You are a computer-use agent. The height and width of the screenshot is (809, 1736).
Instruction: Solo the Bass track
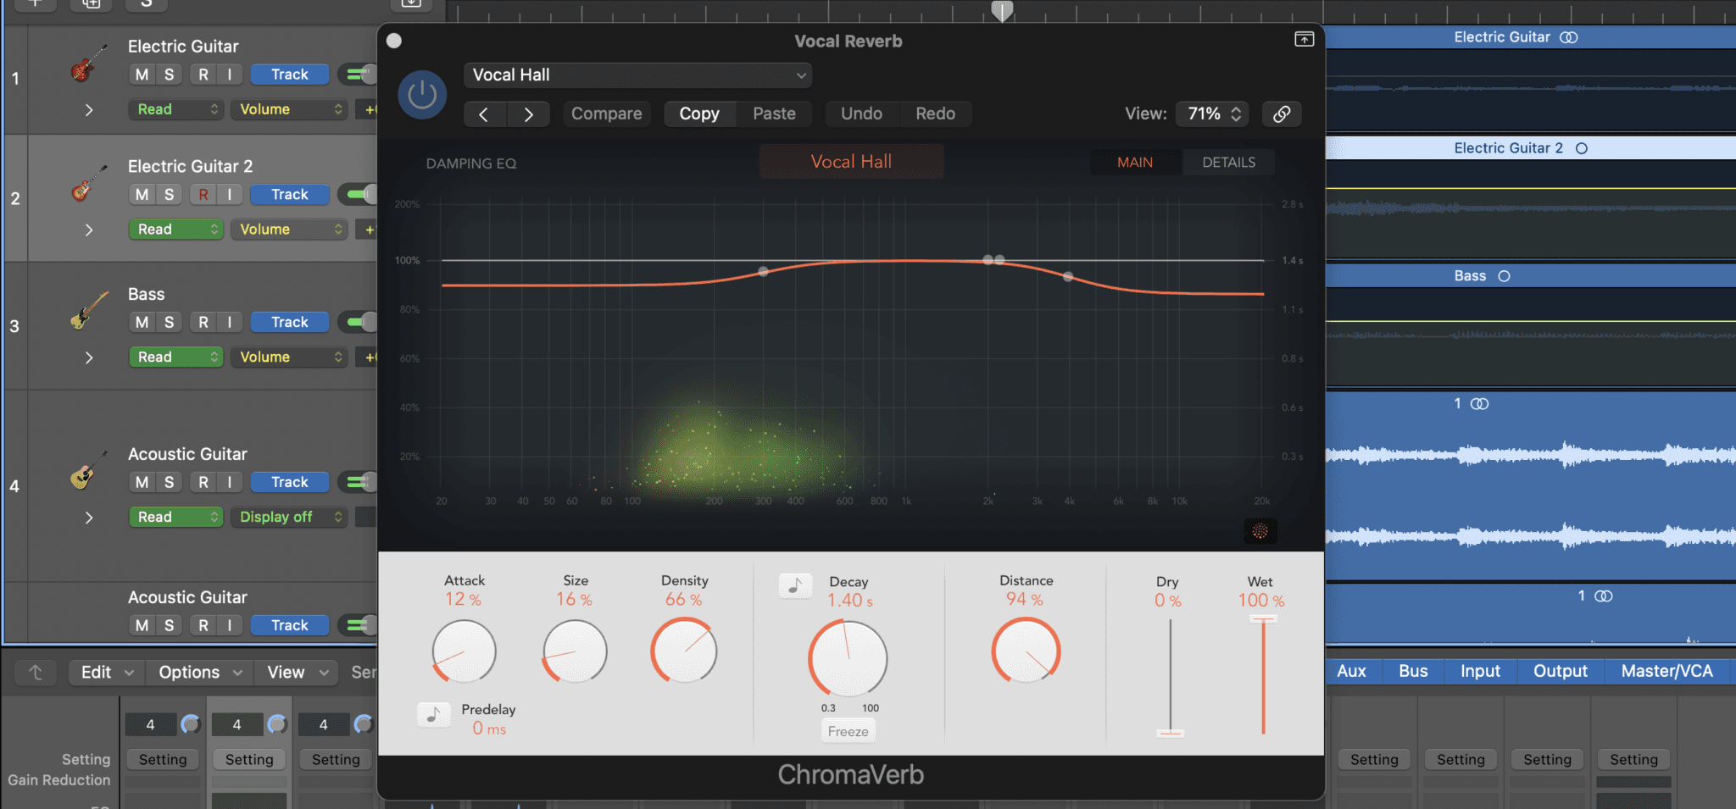[169, 322]
